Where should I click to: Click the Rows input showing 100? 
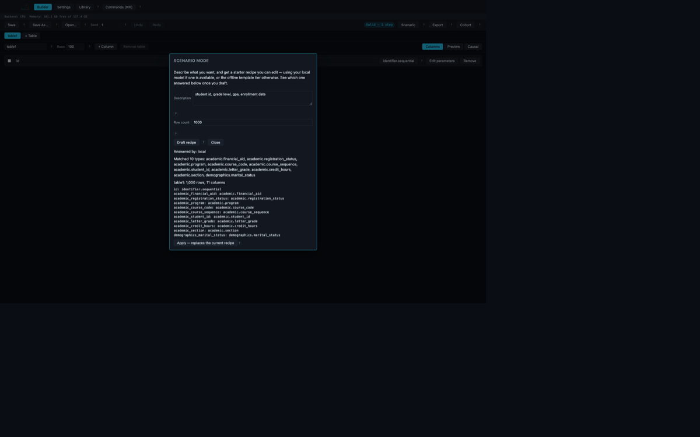(76, 47)
